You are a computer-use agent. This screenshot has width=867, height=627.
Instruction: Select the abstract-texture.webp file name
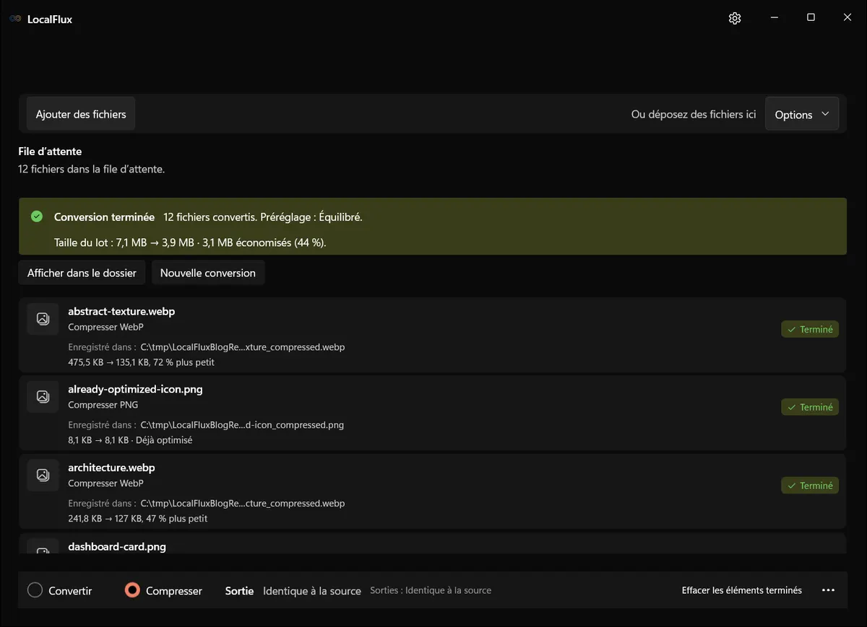121,311
